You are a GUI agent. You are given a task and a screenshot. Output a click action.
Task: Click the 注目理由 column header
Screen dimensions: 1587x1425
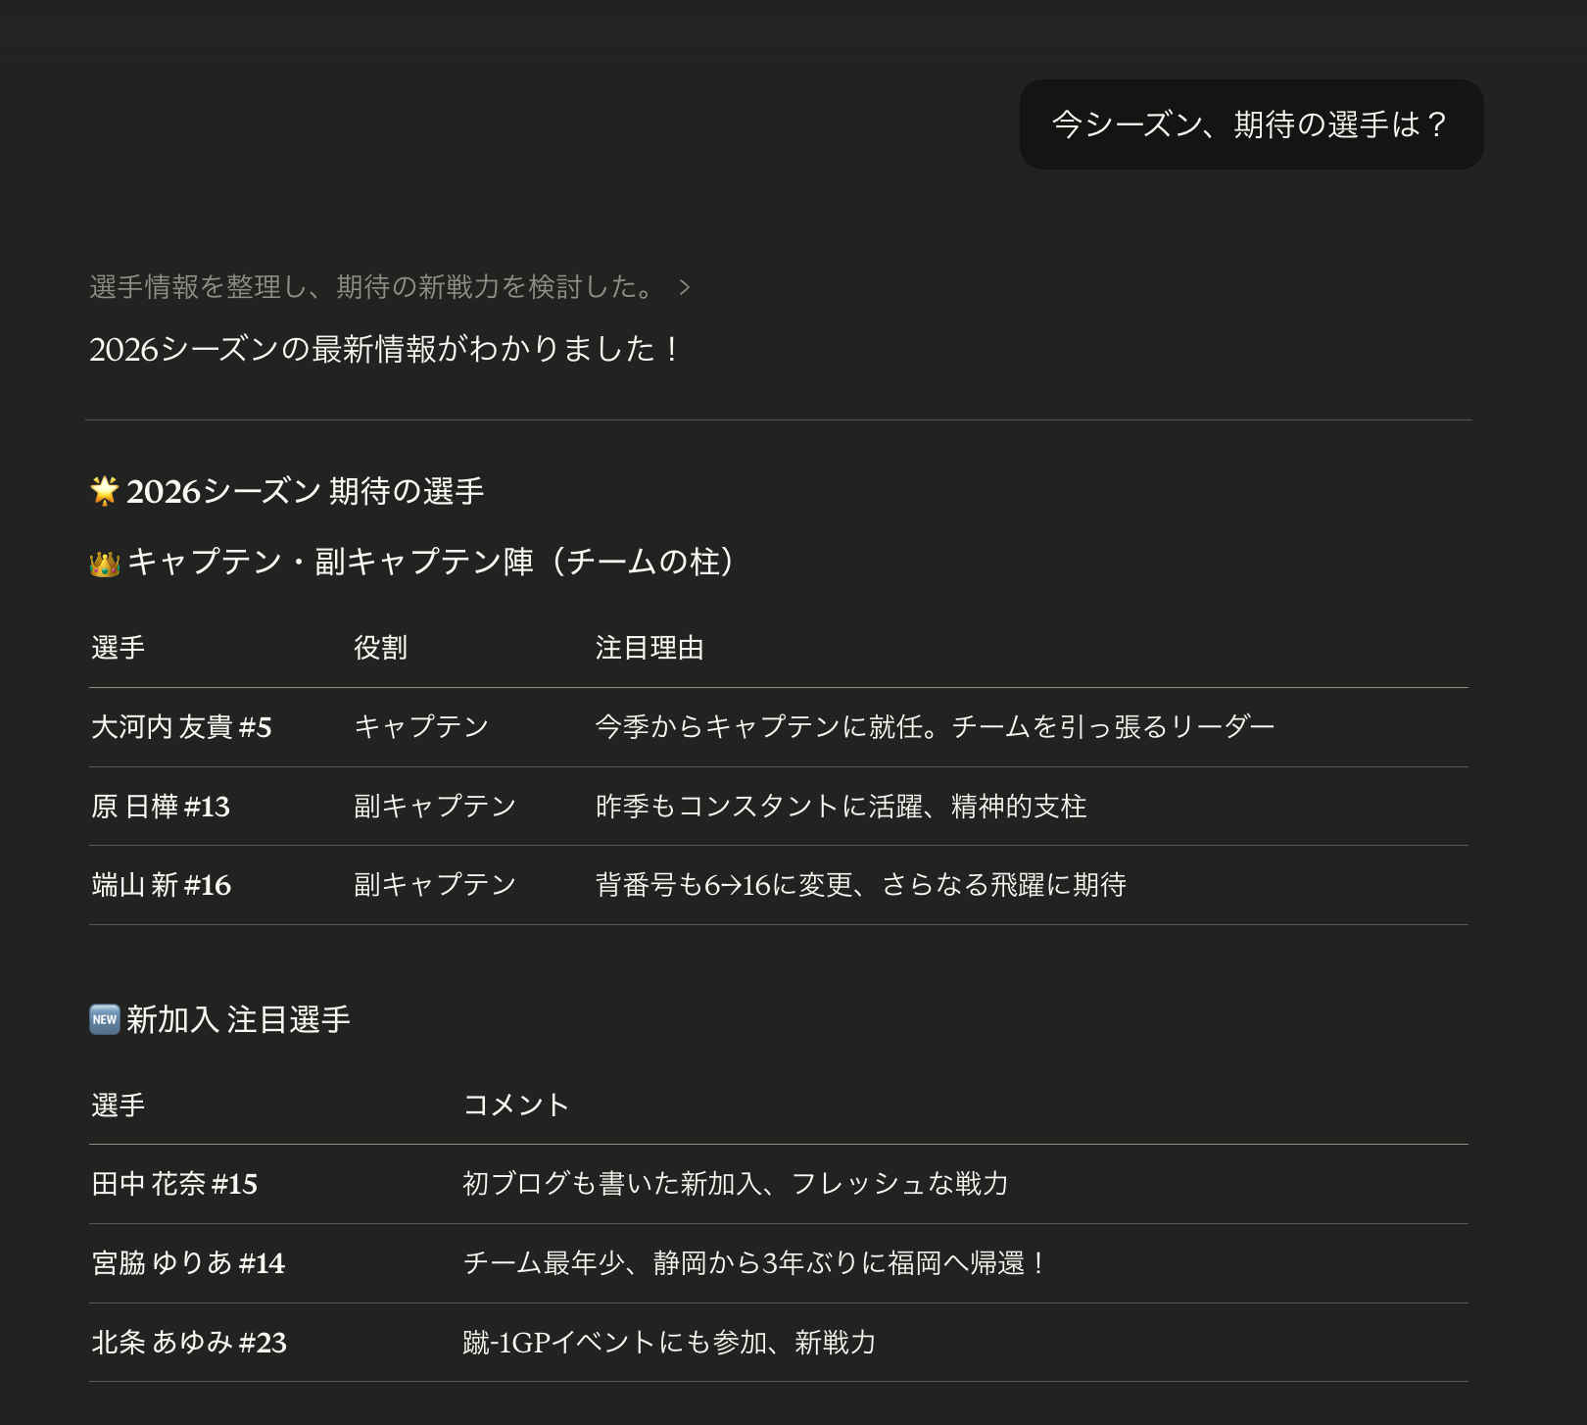click(x=650, y=646)
